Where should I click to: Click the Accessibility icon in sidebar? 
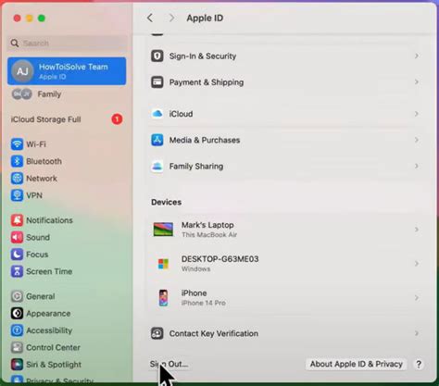click(17, 330)
